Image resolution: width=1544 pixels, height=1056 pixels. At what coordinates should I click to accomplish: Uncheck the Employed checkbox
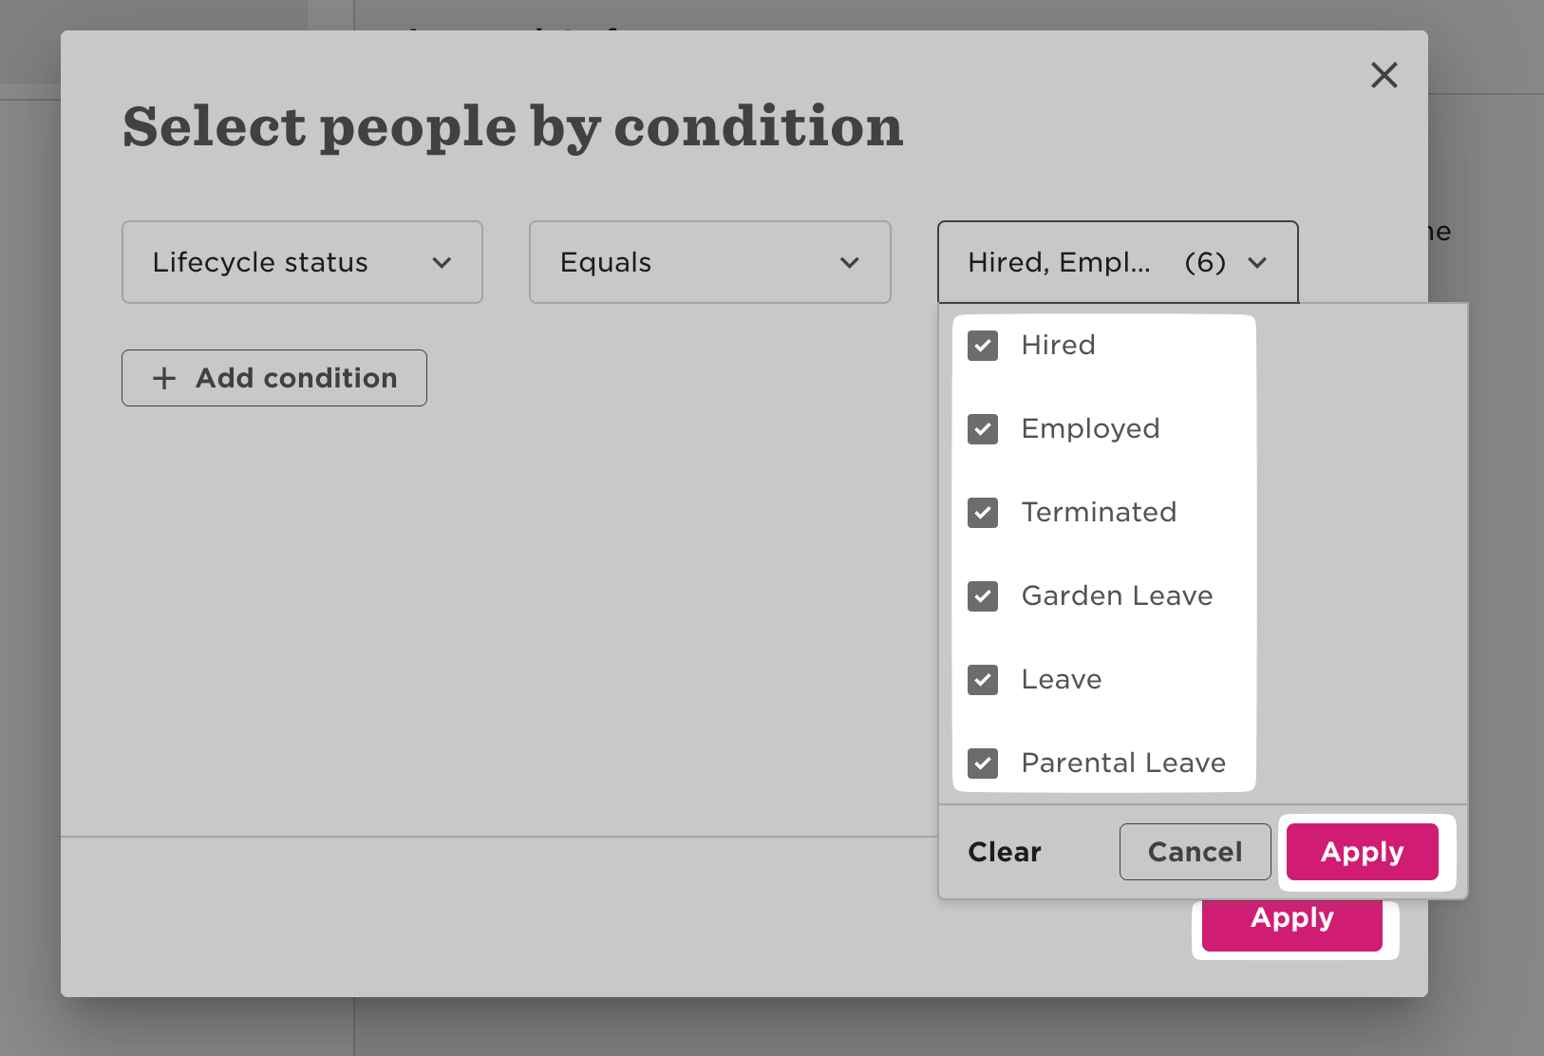tap(983, 429)
